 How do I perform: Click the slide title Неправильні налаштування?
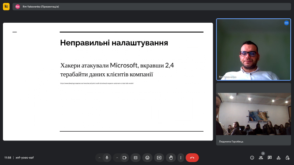click(114, 43)
